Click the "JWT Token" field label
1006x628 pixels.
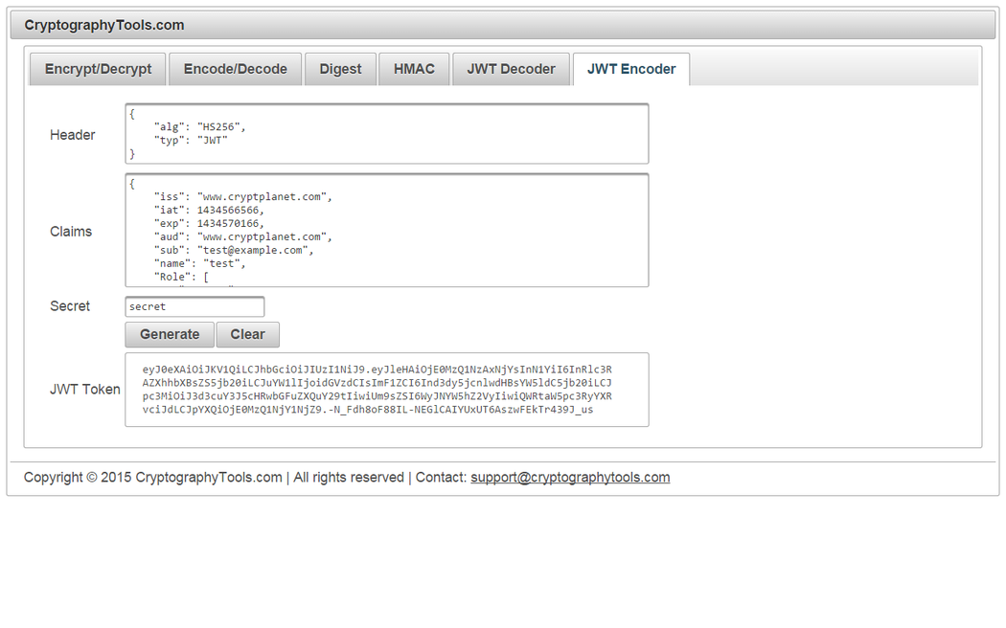(85, 389)
